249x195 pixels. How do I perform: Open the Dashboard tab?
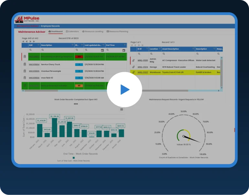[x=55, y=32]
